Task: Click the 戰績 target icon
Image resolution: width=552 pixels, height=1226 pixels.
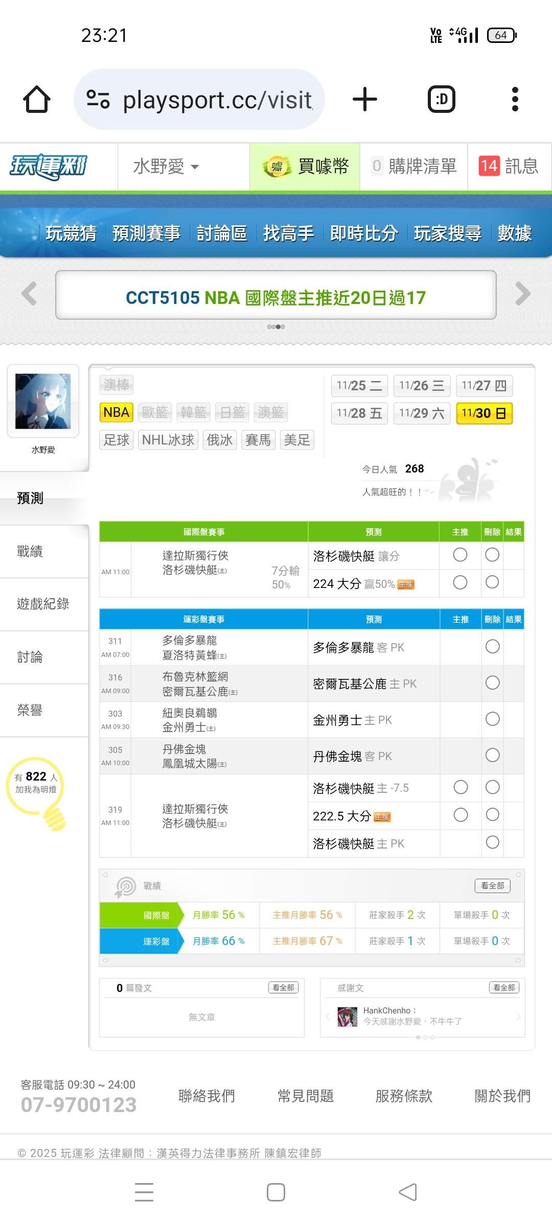Action: [x=125, y=887]
